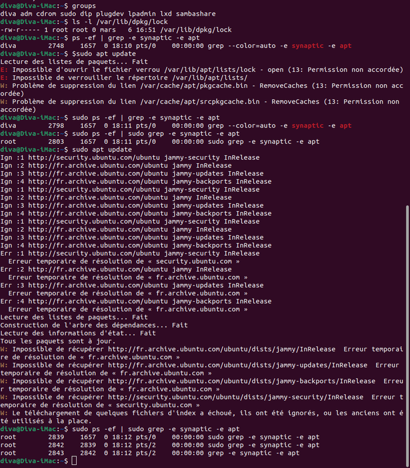
Task: Click 'Construction de l'arbre des dépendances... Fait'
Action: (94, 325)
